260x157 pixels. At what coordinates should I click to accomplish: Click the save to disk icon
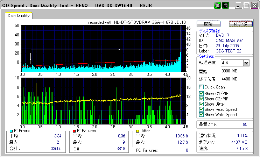tap(225, 6)
